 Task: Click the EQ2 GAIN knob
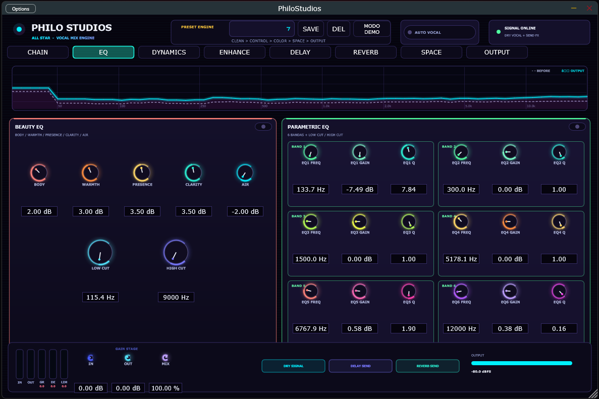tap(510, 152)
